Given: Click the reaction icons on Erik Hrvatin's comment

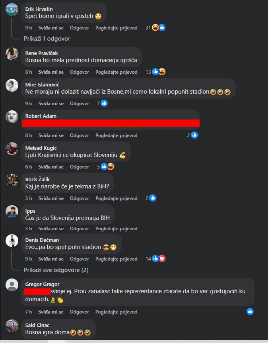Looking at the screenshot, I should coord(159,27).
